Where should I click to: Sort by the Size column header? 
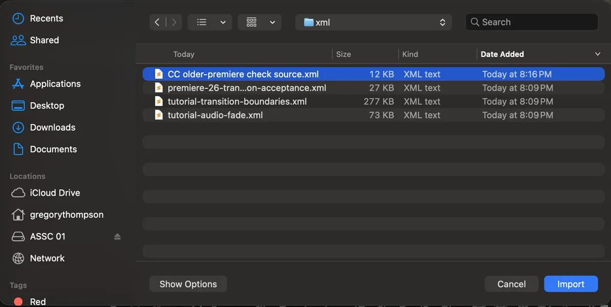point(344,54)
